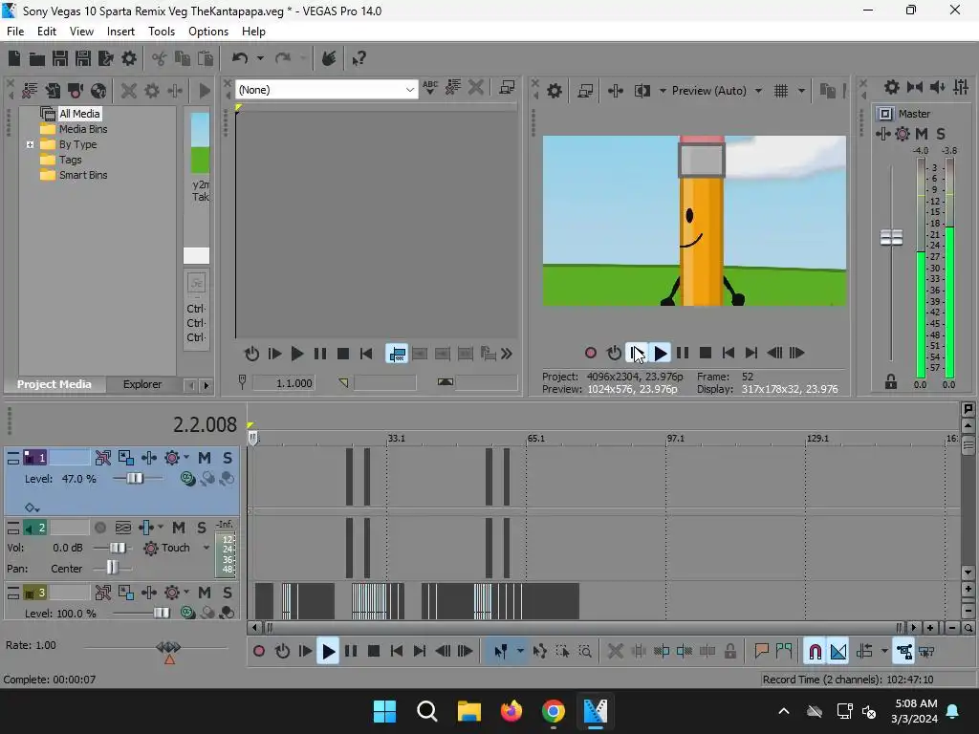Image resolution: width=979 pixels, height=734 pixels.
Task: Solo audio track 2
Action: point(202,528)
